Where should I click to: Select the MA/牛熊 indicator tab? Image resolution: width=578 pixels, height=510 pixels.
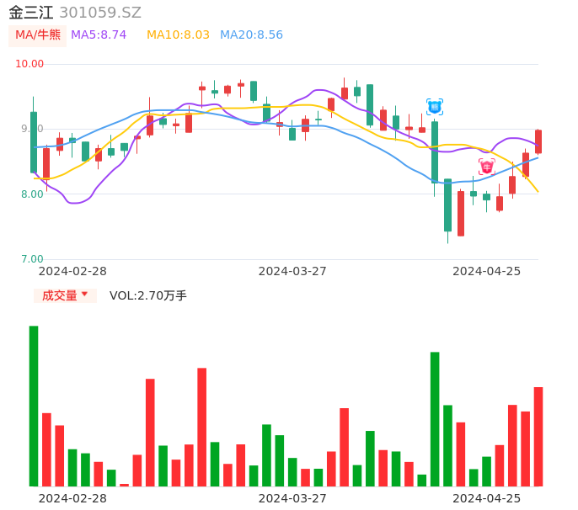38,35
